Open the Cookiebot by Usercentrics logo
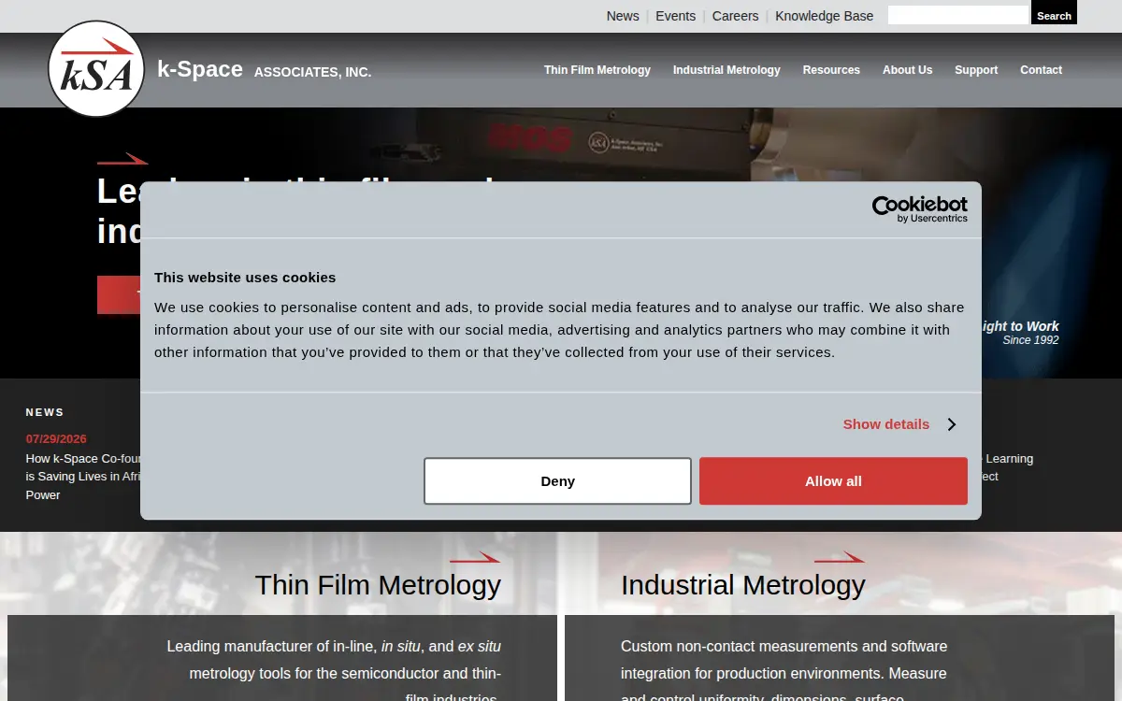Viewport: 1122px width, 701px height. (x=920, y=209)
